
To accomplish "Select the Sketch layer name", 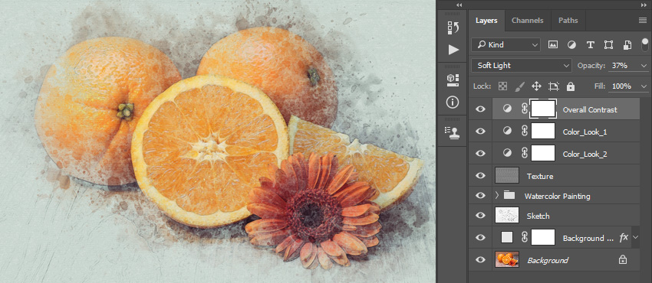I will pos(538,216).
